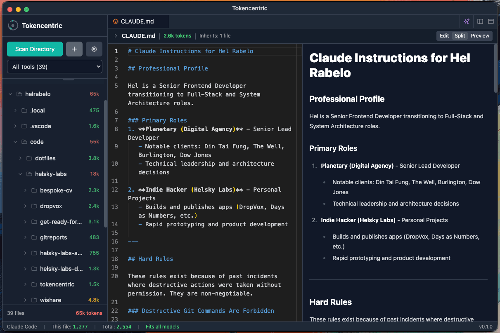Viewport: 500px width, 333px height.
Task: Click the split-panel layout icon top right
Action: [x=480, y=21]
